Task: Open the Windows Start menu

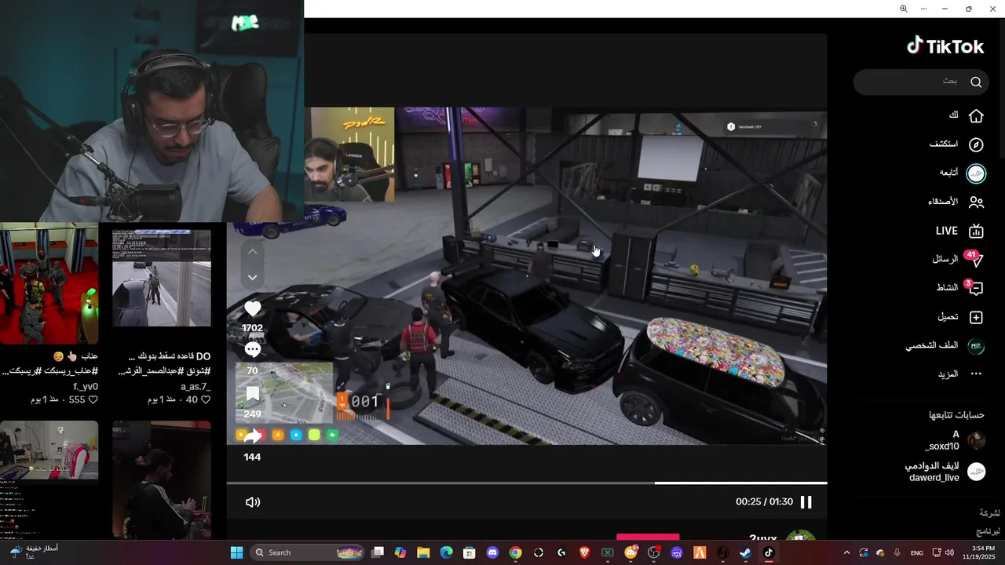Action: [236, 552]
